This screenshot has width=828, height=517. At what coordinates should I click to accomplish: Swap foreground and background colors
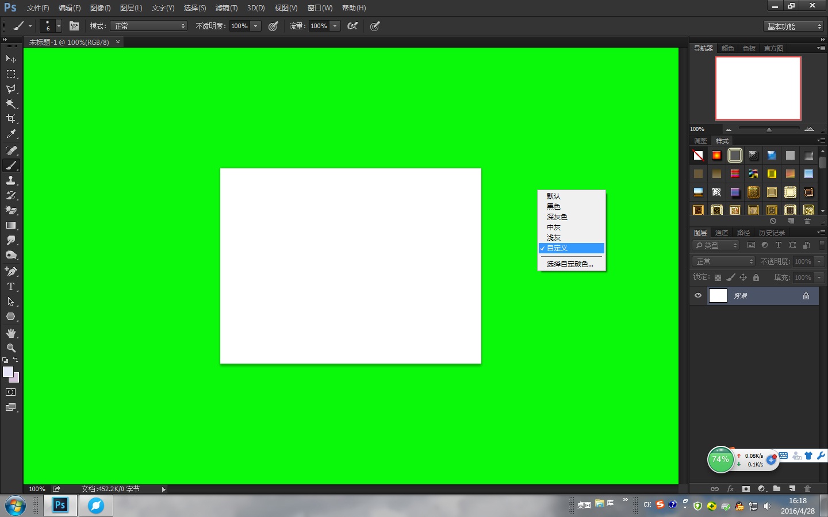point(16,360)
